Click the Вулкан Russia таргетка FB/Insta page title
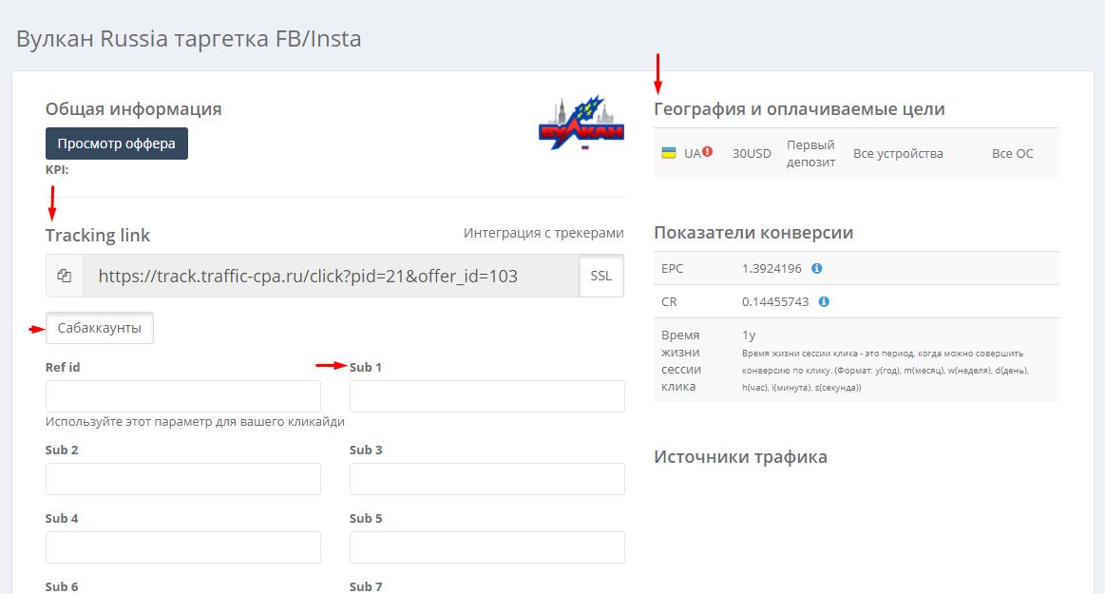1105x594 pixels. 188,39
